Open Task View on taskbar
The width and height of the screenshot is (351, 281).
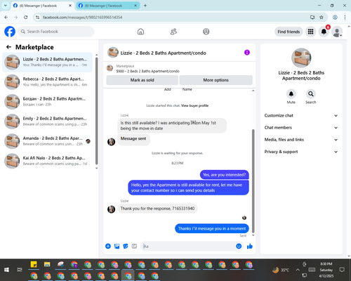pyautogui.click(x=20, y=270)
